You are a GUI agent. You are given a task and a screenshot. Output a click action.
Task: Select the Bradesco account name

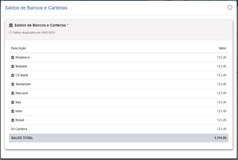tap(23, 57)
